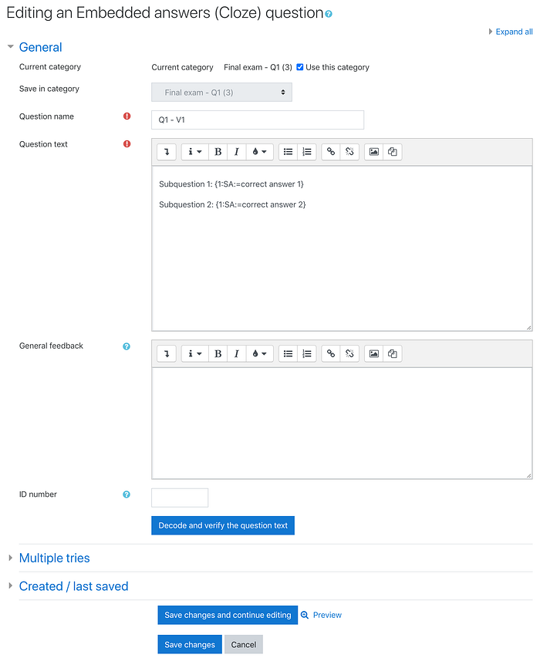Viewport: 540px width, 658px height.
Task: Open font colour menu in General feedback editor
Action: [x=260, y=354]
